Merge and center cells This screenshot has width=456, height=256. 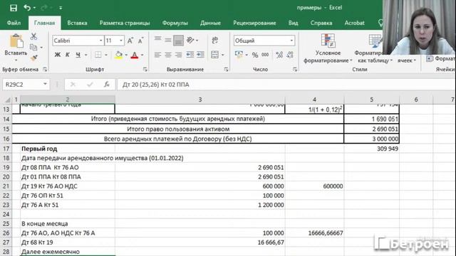click(x=215, y=55)
